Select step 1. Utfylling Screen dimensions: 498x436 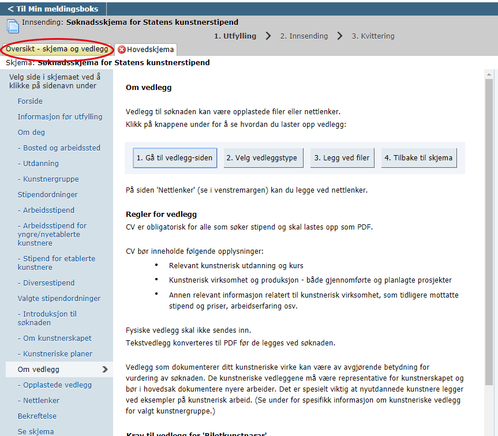pyautogui.click(x=235, y=36)
